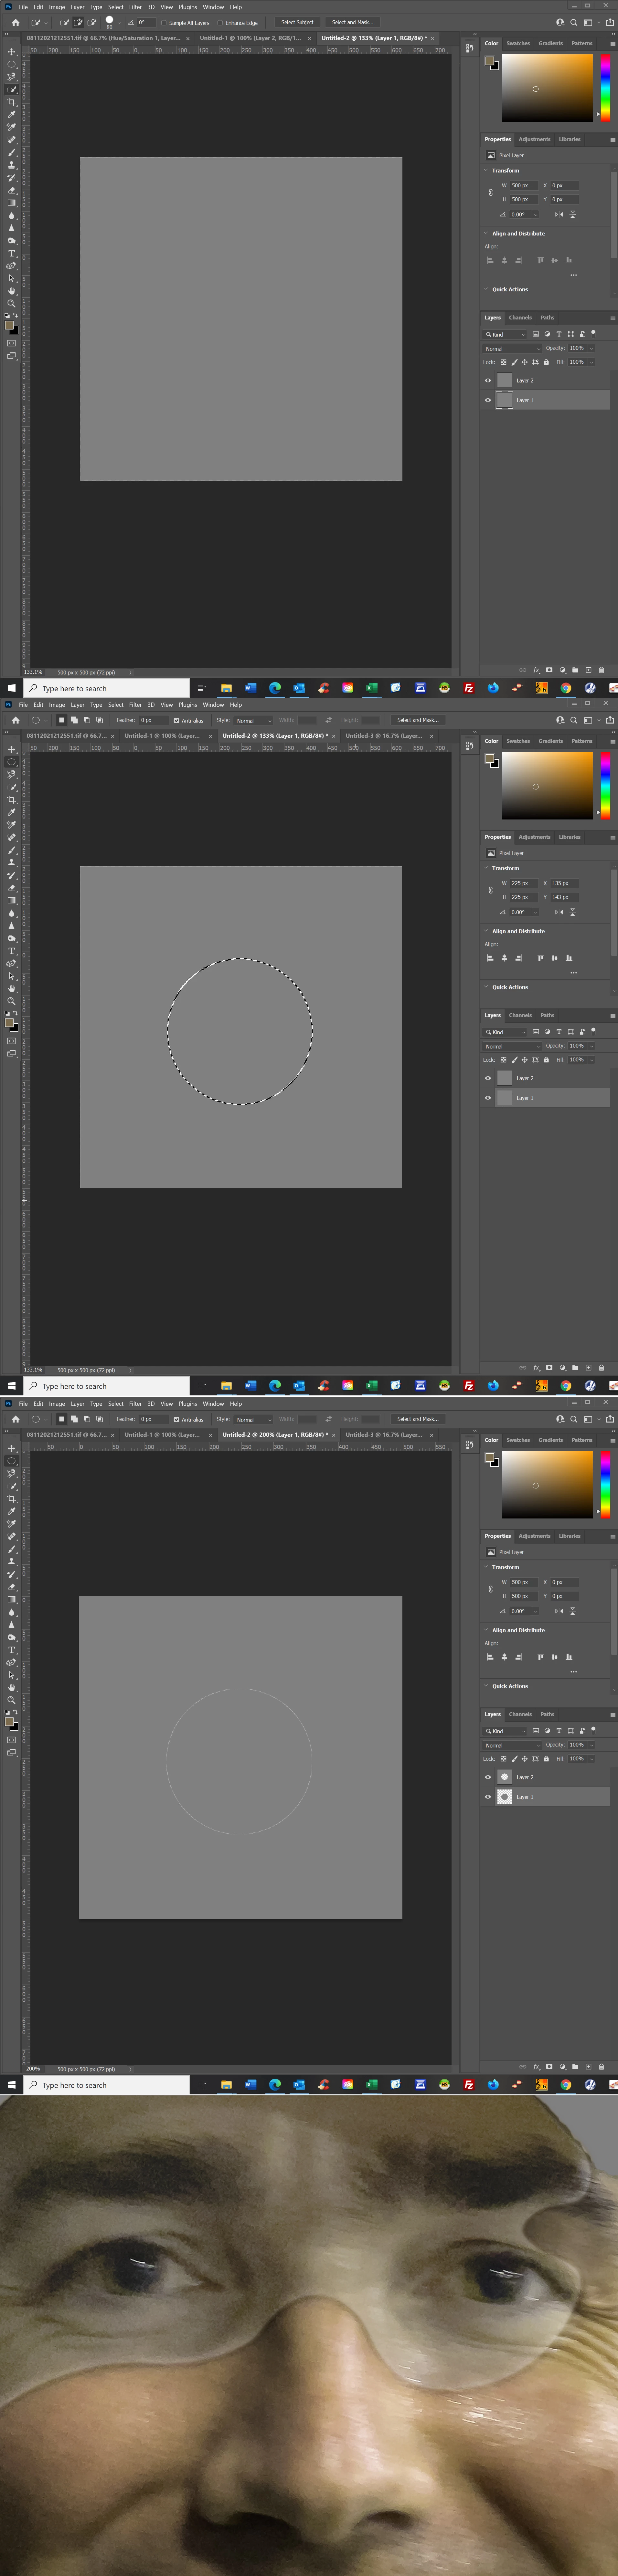Select the Eyedropper tool in the bottom screenshot
Viewport: 618px width, 2576px height.
click(12, 1511)
